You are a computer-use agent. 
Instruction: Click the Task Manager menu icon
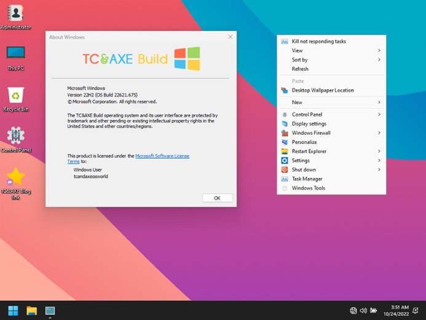285,179
